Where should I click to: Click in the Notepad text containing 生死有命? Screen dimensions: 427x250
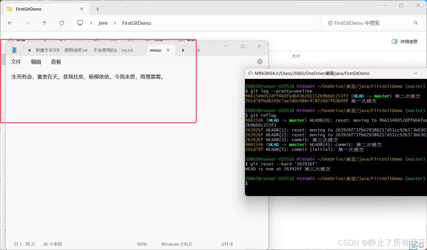[x=88, y=77]
